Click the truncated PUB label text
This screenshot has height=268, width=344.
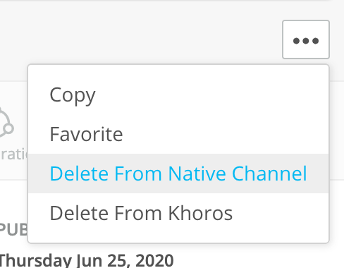13,229
